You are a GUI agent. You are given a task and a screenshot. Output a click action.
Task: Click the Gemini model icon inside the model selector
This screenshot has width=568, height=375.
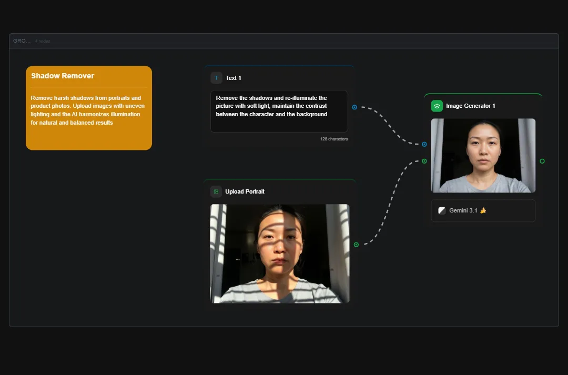(x=442, y=210)
